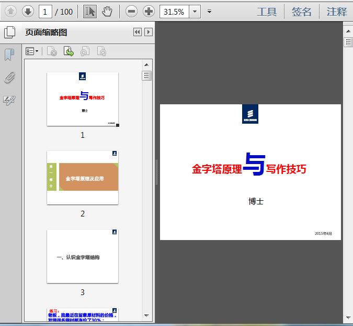
Task: Click the page number label 2
Action: click(83, 213)
